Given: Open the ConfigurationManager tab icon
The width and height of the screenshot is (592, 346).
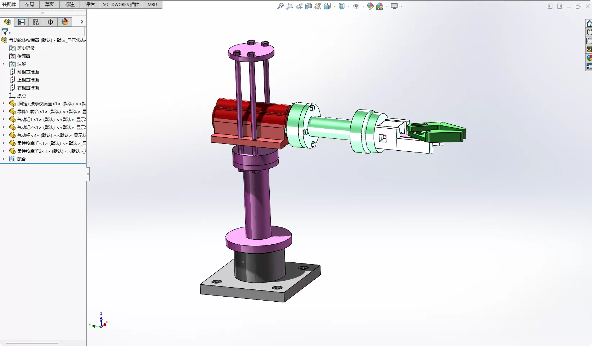Looking at the screenshot, I should pos(36,22).
